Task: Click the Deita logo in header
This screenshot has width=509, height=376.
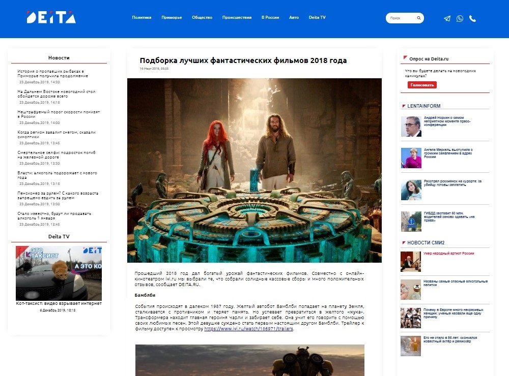Action: pos(51,17)
